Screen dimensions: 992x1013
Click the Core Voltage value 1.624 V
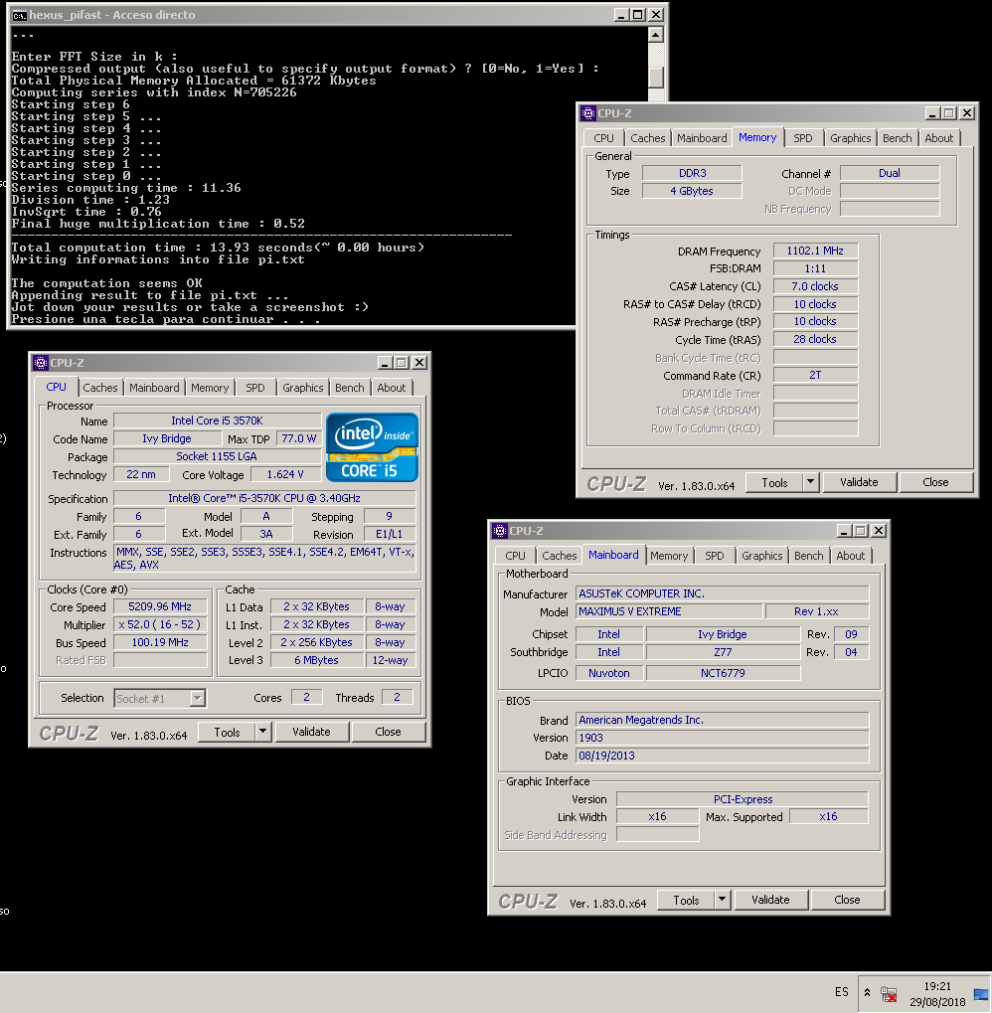pyautogui.click(x=285, y=474)
